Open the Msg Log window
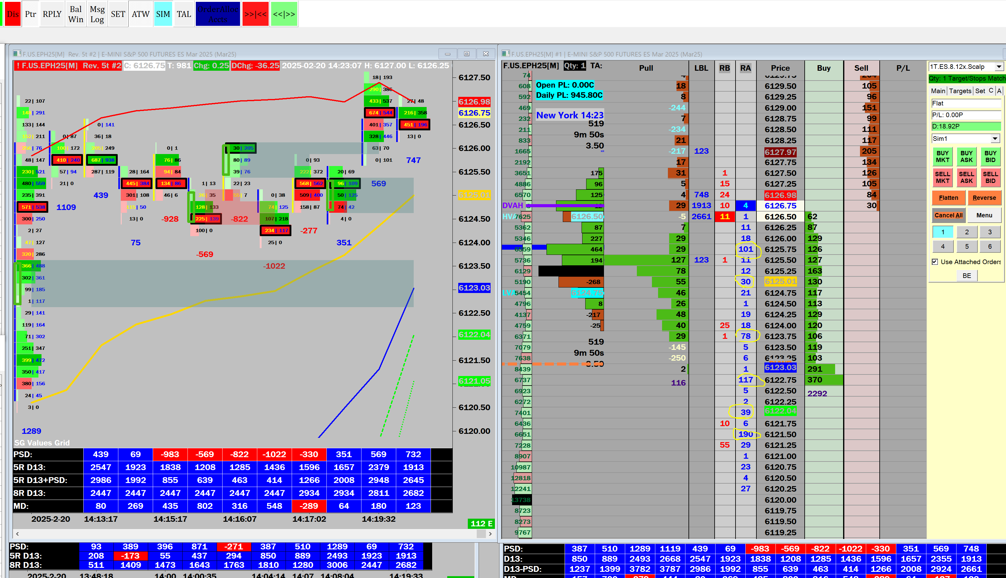This screenshot has width=1006, height=578. pos(97,14)
